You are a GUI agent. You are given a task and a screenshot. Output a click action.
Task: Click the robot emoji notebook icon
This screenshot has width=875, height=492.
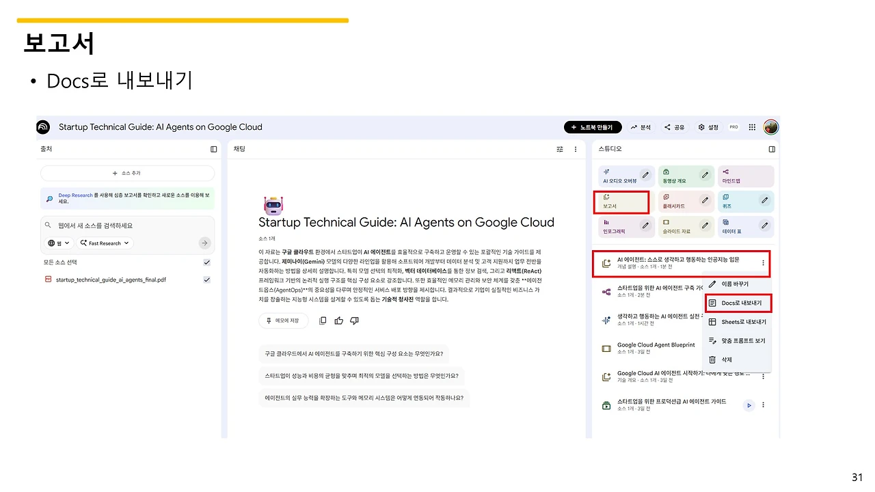[x=273, y=205]
